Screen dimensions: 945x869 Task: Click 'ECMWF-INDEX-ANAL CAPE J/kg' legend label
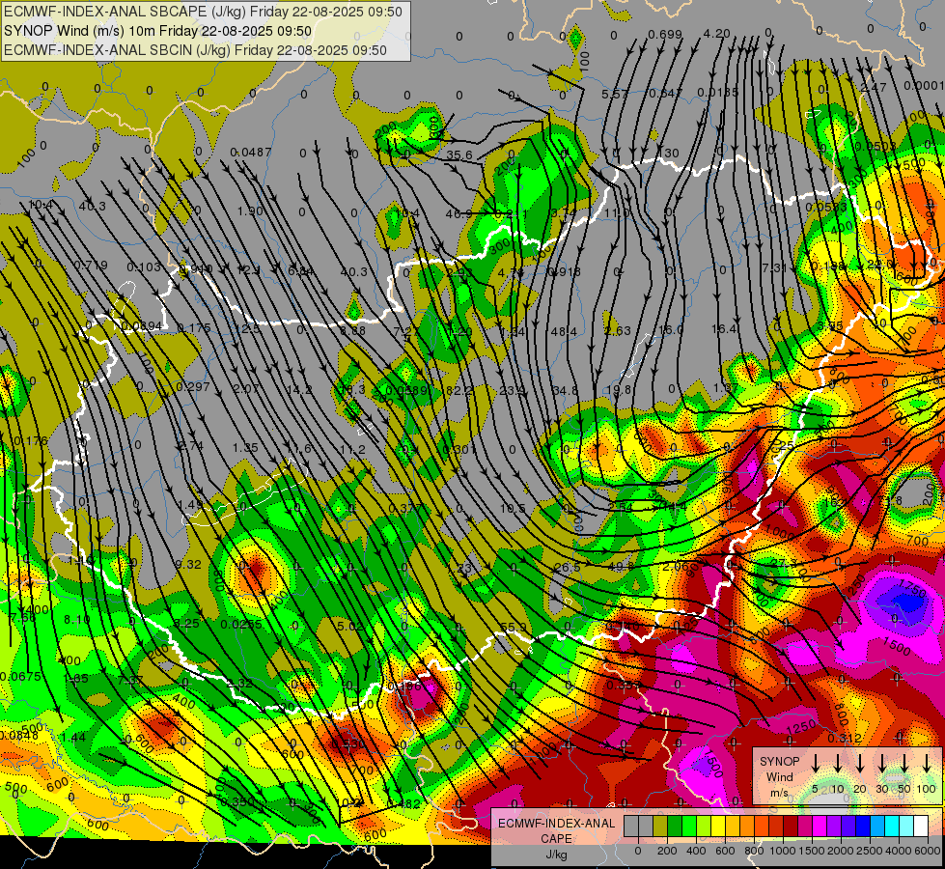pyautogui.click(x=556, y=838)
